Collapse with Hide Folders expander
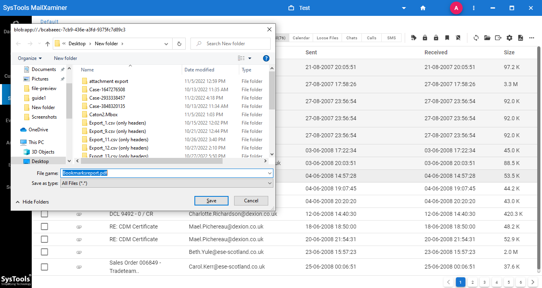The height and width of the screenshot is (288, 542). (32, 202)
